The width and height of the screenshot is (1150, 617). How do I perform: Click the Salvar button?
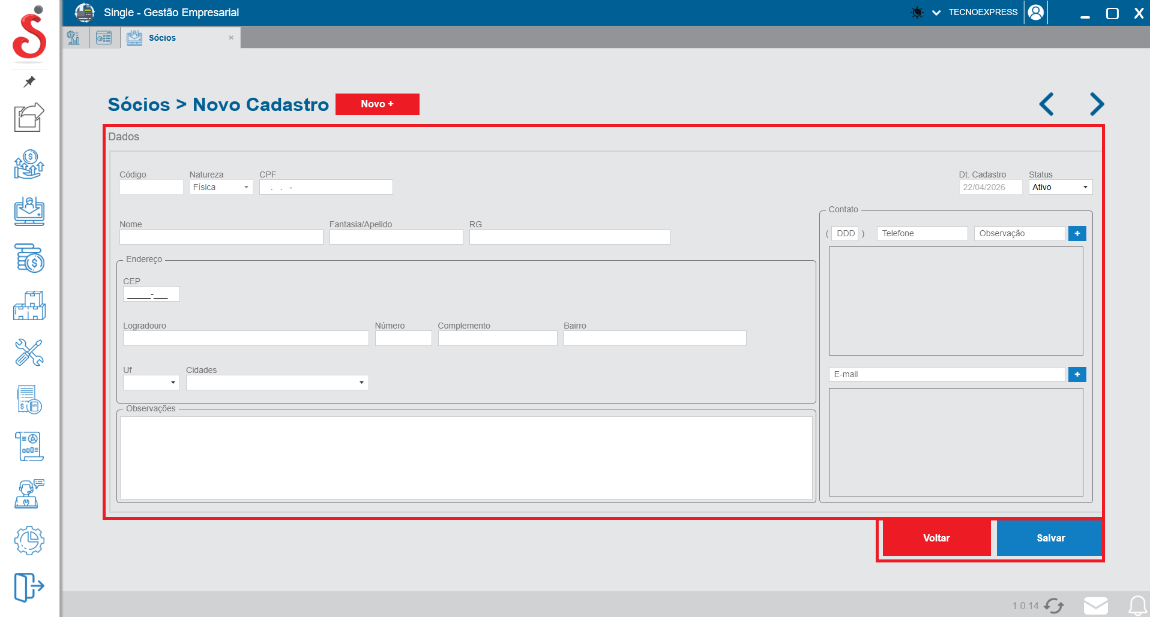pos(1050,538)
